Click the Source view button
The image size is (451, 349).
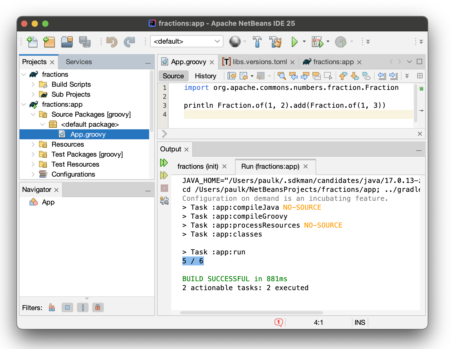[173, 76]
